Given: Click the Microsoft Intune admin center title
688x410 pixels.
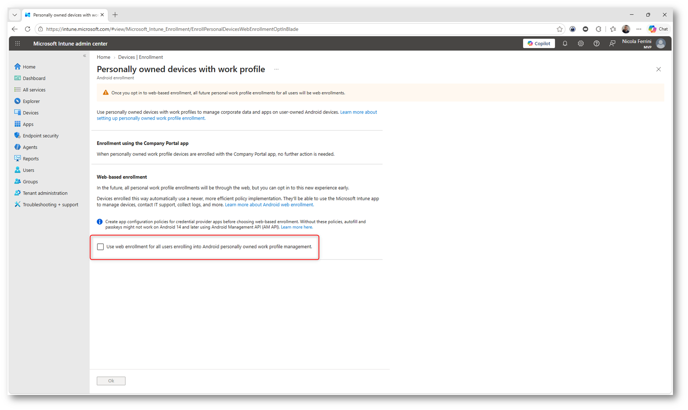Looking at the screenshot, I should (x=70, y=43).
